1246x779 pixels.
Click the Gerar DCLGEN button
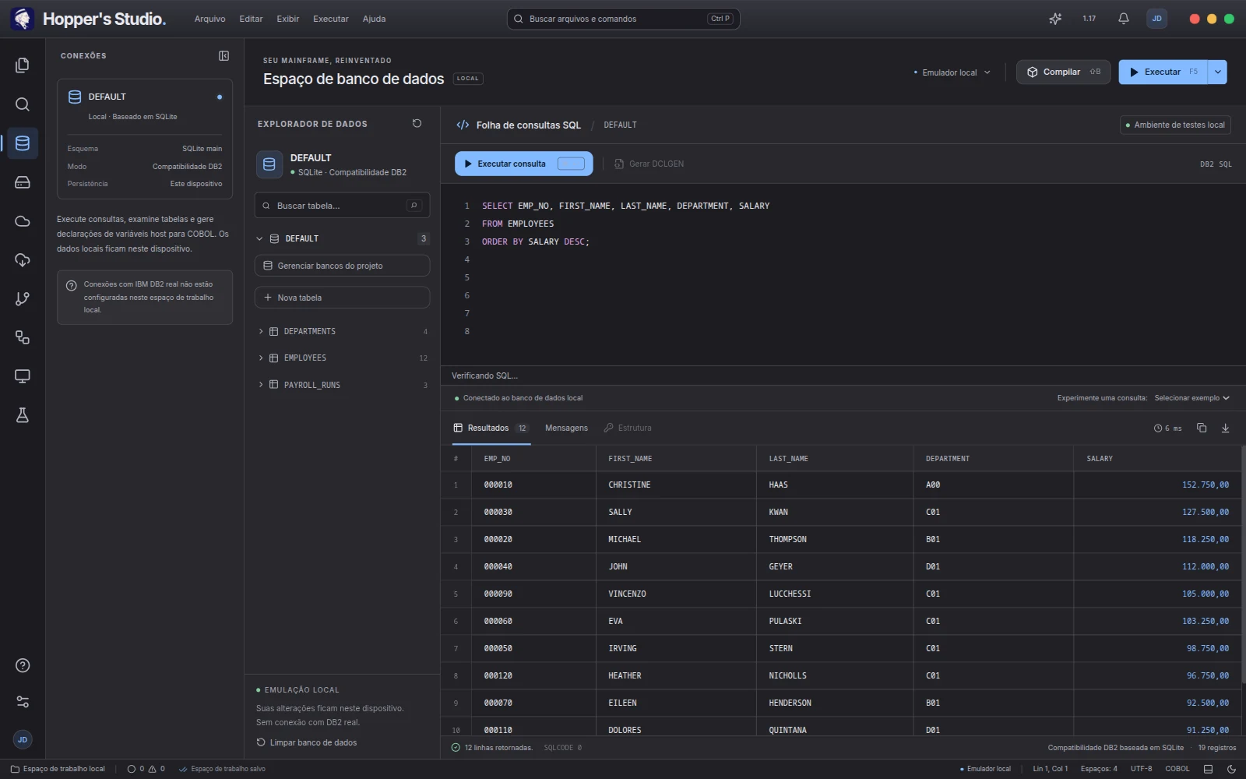(x=649, y=164)
